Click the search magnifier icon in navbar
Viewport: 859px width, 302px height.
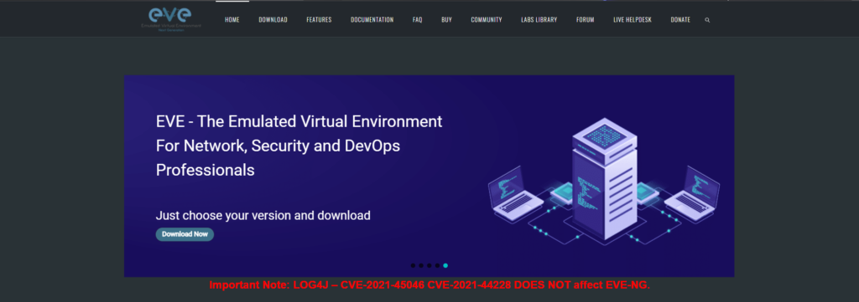click(x=707, y=20)
